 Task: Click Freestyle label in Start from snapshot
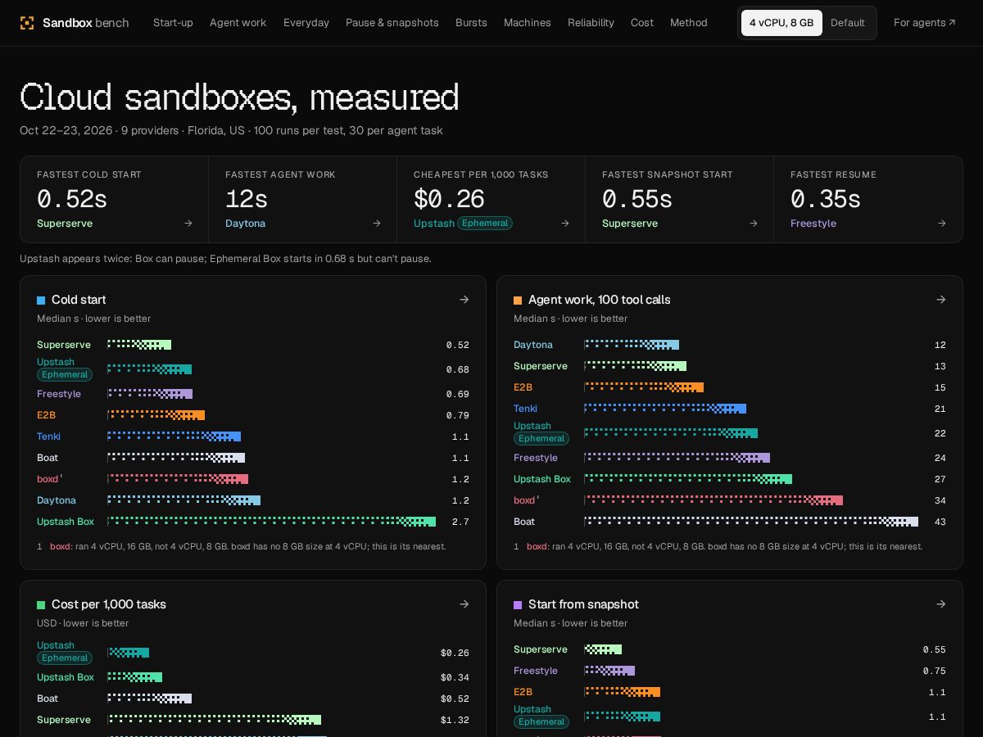pos(536,671)
